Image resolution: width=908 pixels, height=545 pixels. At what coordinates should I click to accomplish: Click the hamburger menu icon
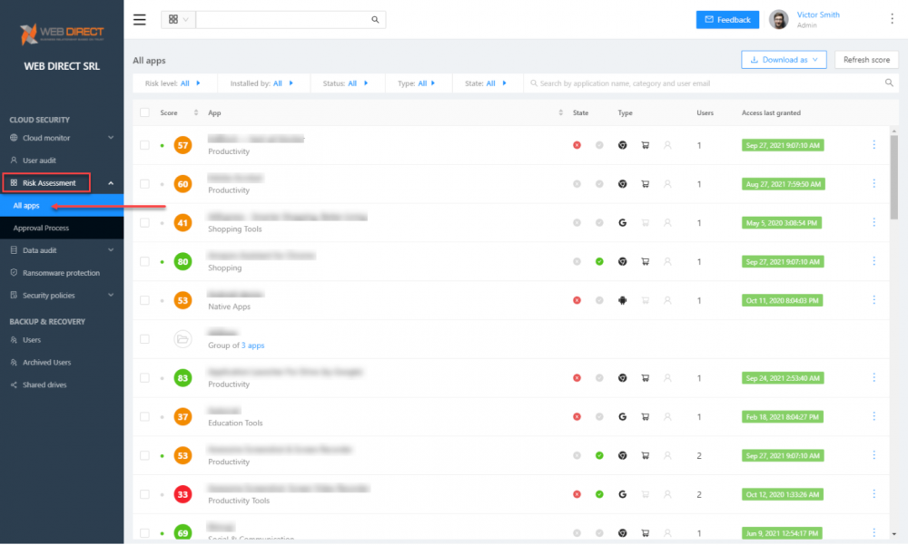click(x=139, y=19)
